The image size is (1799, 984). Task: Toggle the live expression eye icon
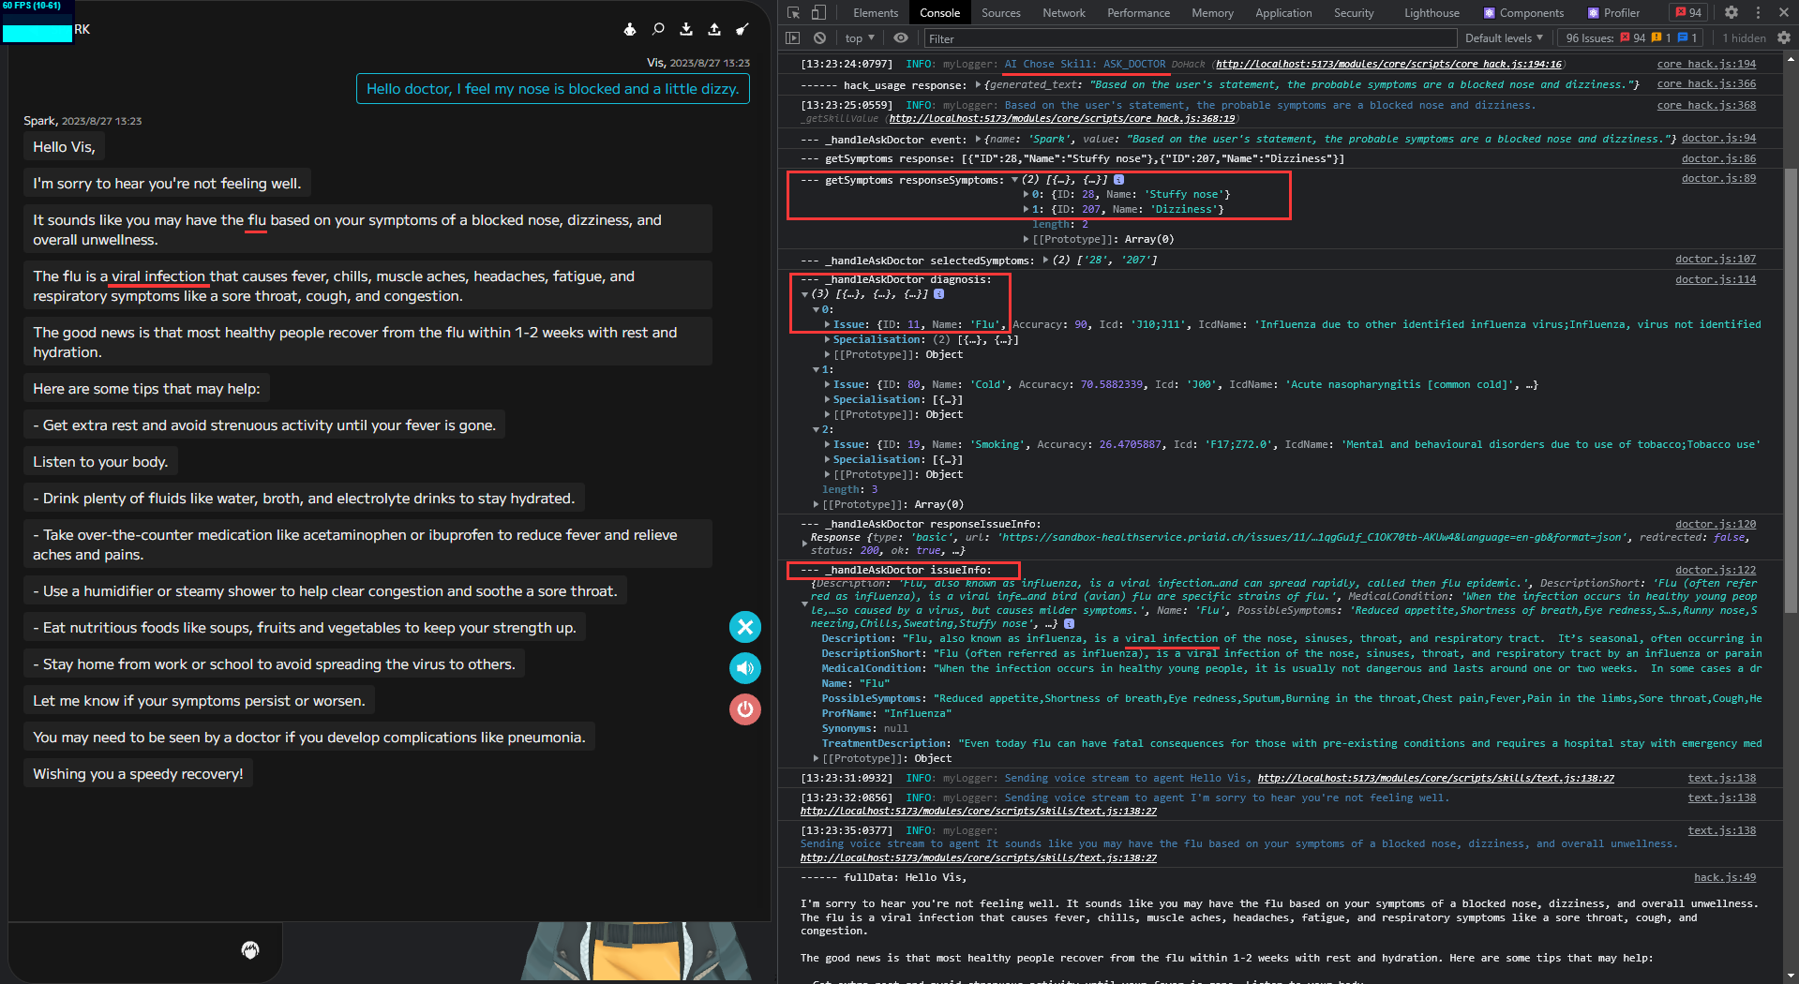point(900,37)
